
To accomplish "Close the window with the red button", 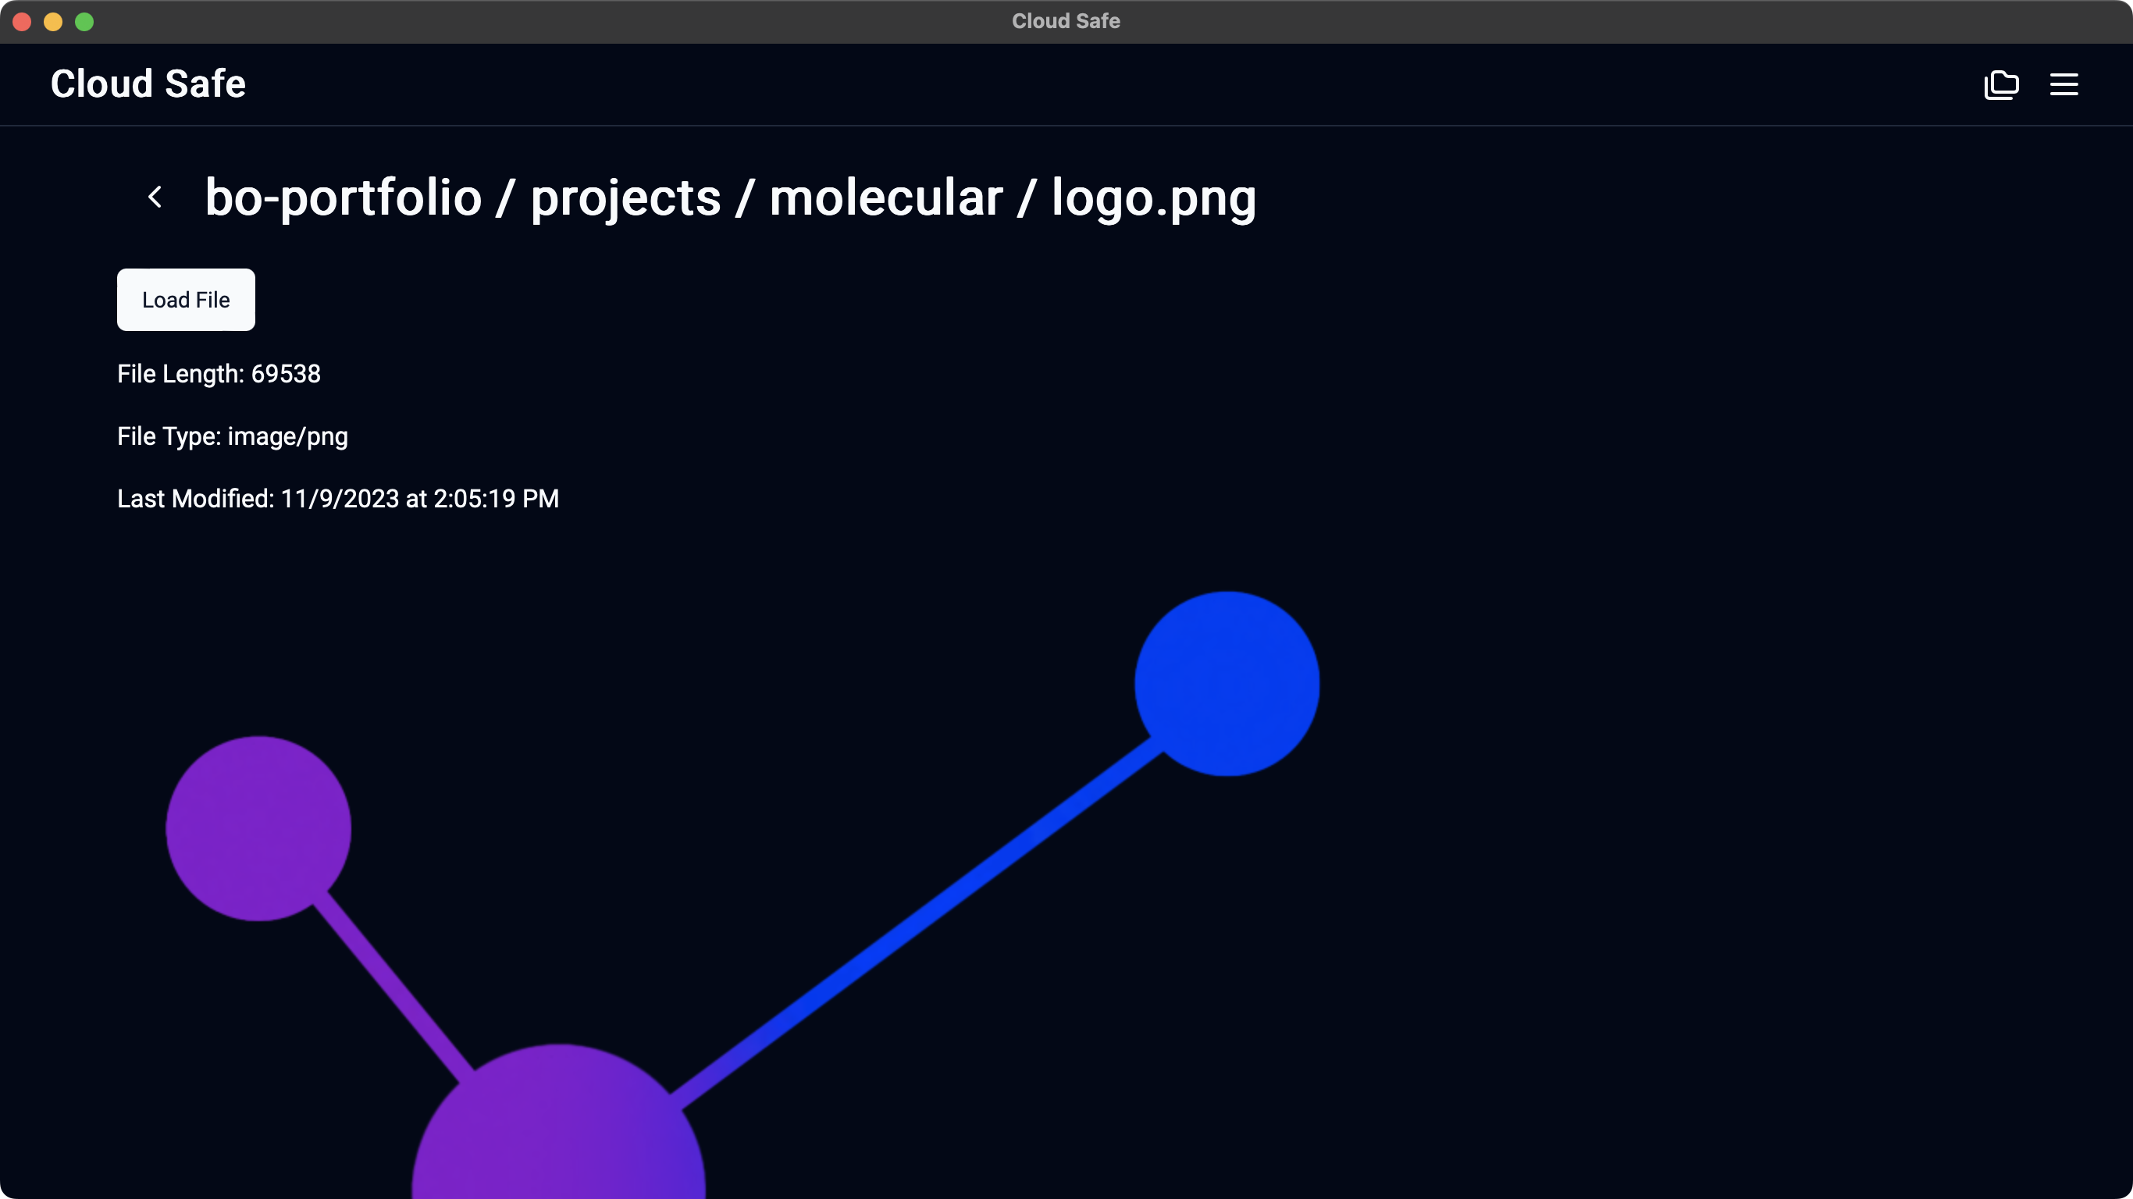I will pyautogui.click(x=23, y=22).
